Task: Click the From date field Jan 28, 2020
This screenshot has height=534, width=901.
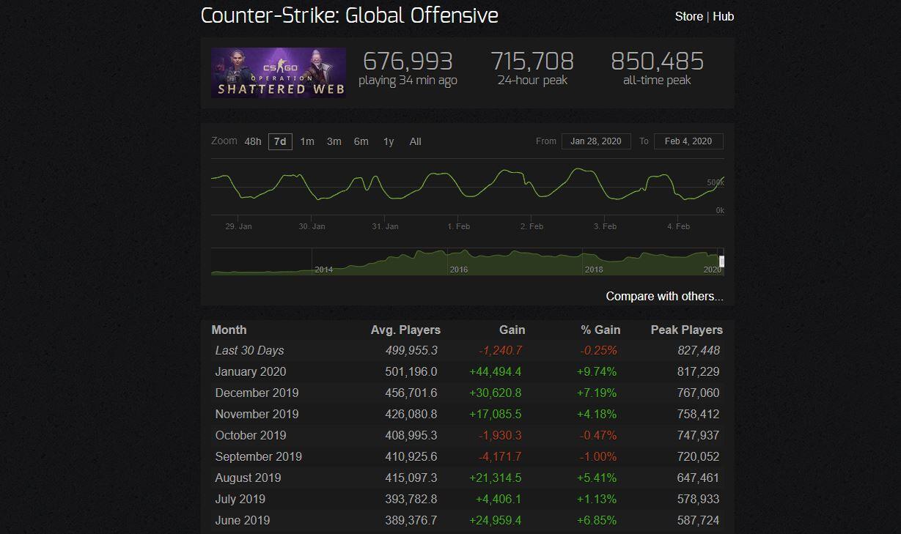Action: [596, 141]
